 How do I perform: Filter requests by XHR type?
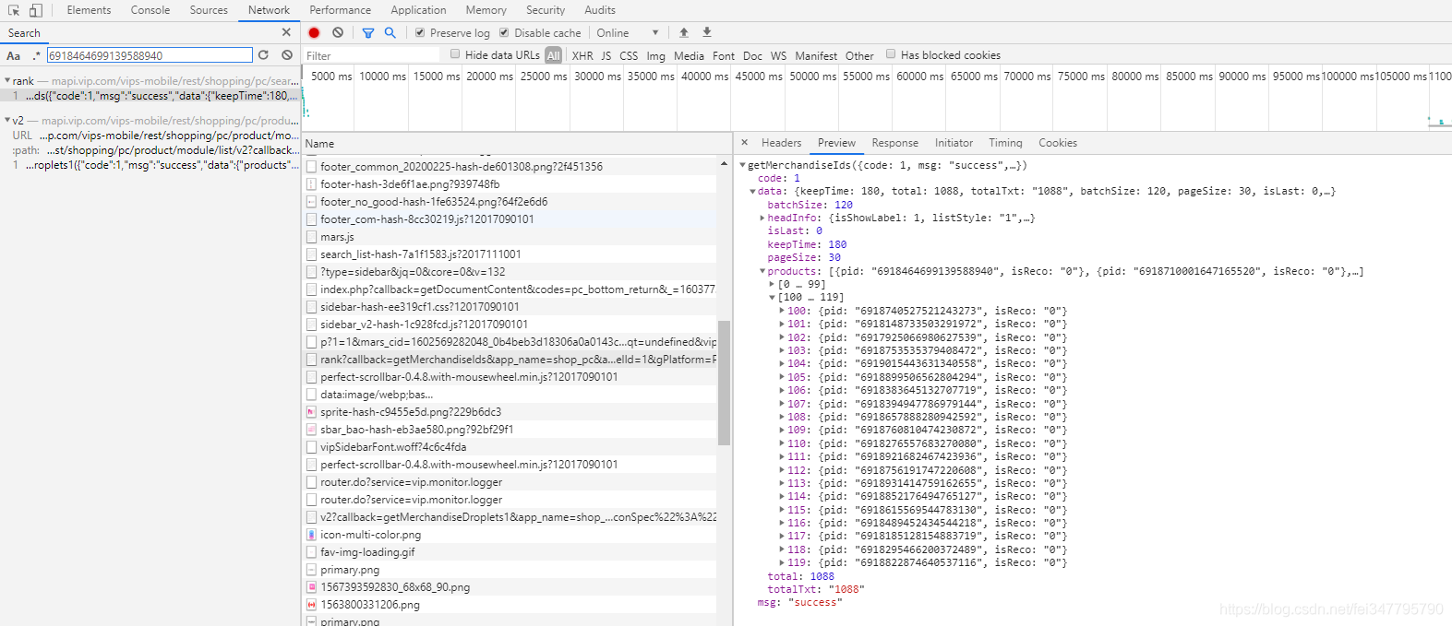(x=582, y=55)
